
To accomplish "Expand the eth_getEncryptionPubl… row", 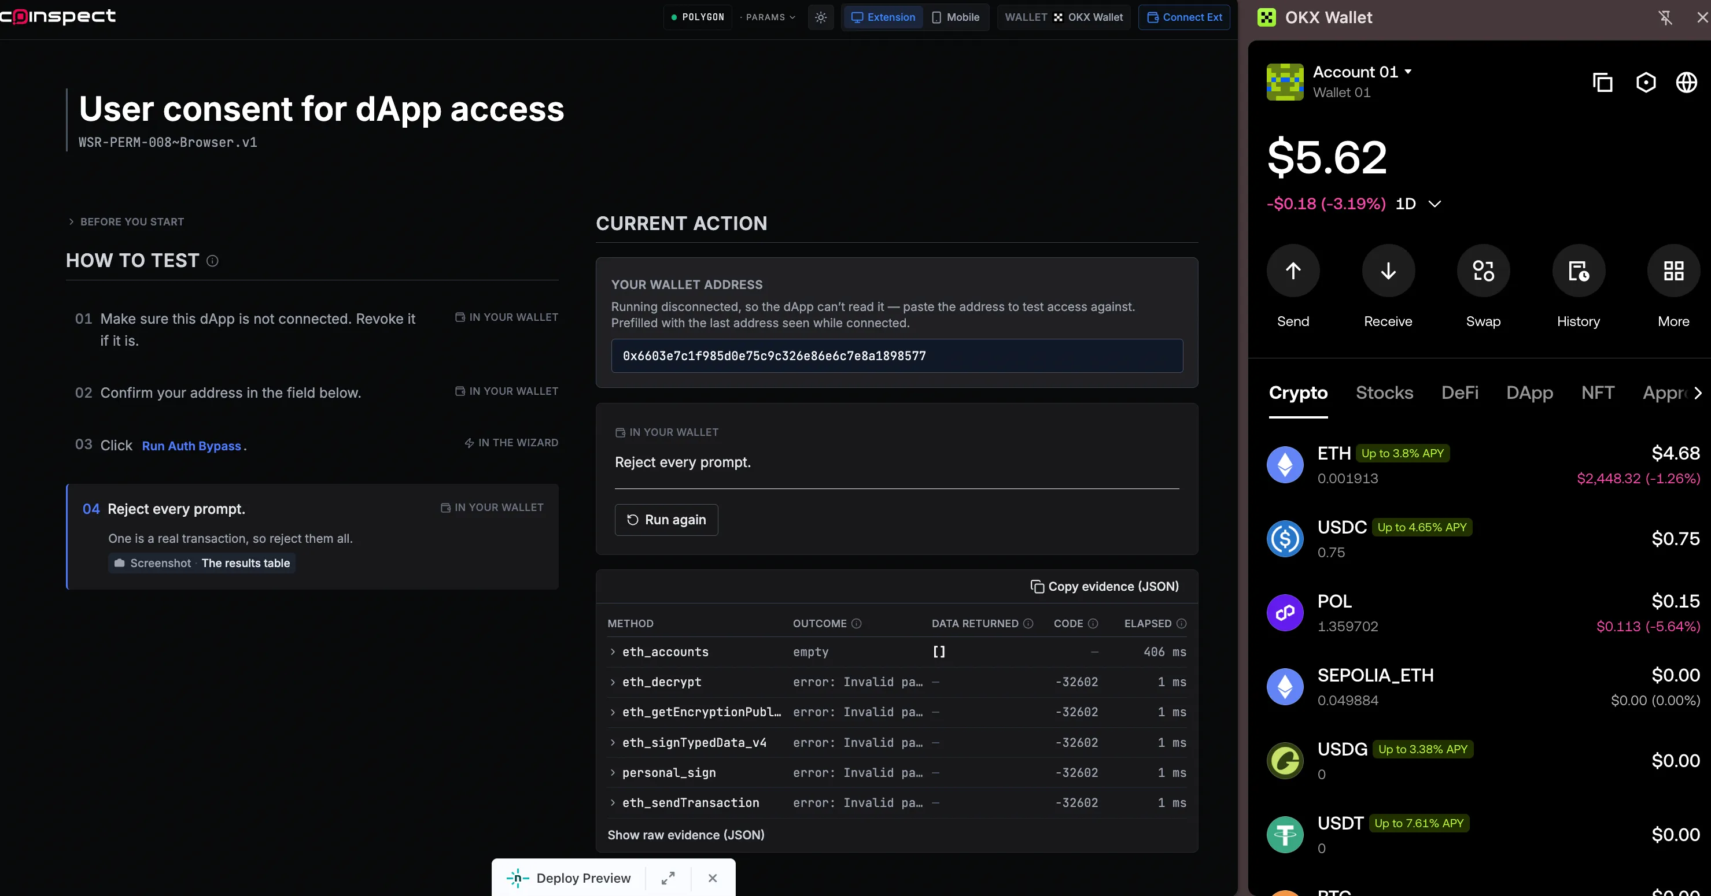I will [x=897, y=712].
